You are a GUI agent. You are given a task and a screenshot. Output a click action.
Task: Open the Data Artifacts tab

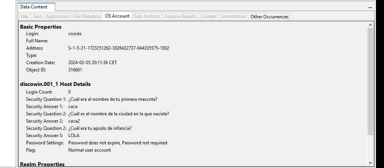coord(147,16)
